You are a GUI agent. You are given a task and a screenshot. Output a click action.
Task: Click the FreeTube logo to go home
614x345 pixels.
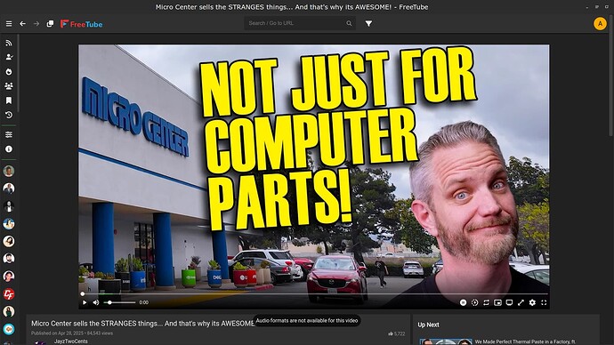[82, 24]
